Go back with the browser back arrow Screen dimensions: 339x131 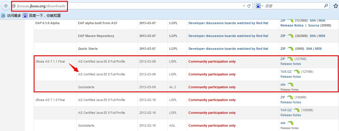click(x=6, y=6)
